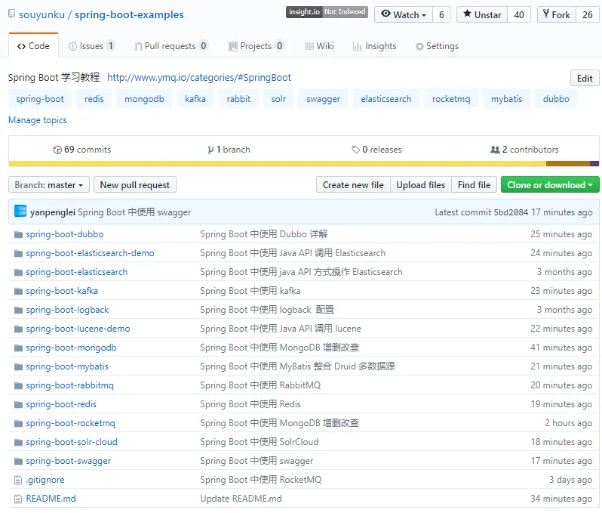Click the folder icon for spring-boot-solr-cloud

18,442
